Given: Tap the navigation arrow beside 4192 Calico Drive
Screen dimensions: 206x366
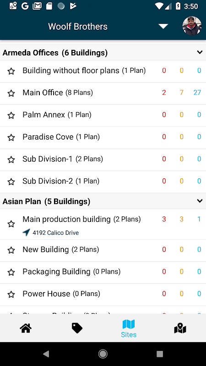Looking at the screenshot, I should click(x=26, y=232).
